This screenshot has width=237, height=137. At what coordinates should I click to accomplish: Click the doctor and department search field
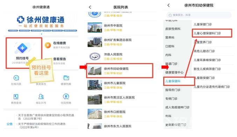(199, 15)
